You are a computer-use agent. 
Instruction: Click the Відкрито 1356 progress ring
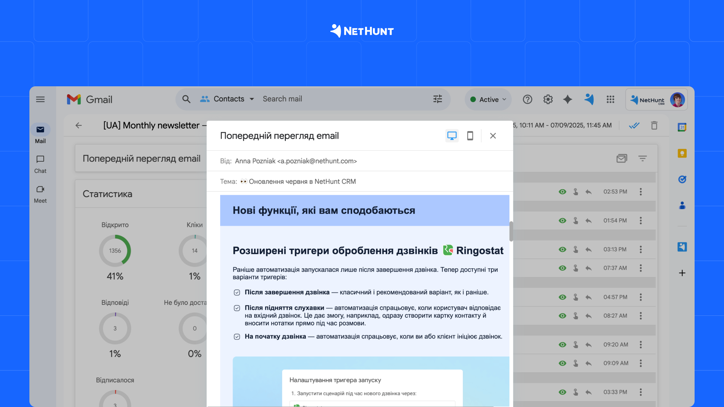point(115,251)
